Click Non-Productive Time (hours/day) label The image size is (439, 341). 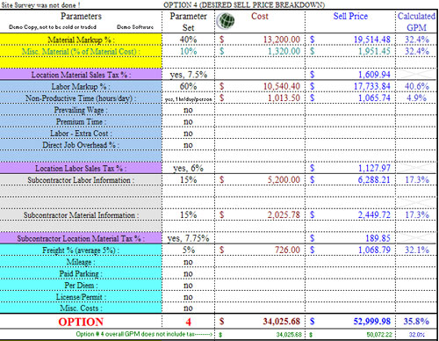(x=81, y=98)
